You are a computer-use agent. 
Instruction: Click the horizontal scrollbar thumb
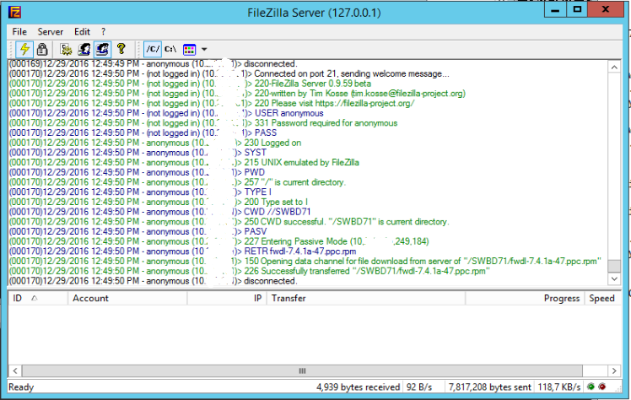(302, 370)
